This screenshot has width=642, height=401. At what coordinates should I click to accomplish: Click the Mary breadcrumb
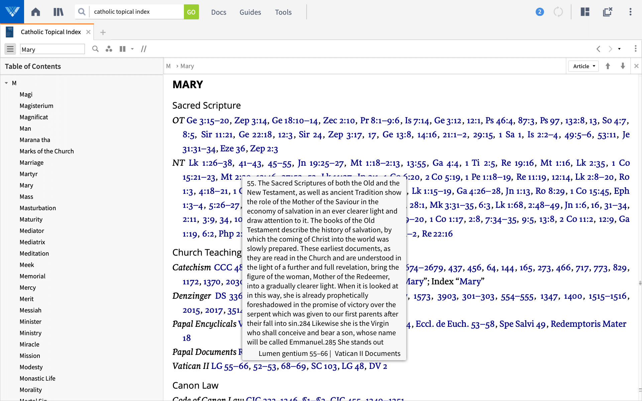[x=187, y=66]
